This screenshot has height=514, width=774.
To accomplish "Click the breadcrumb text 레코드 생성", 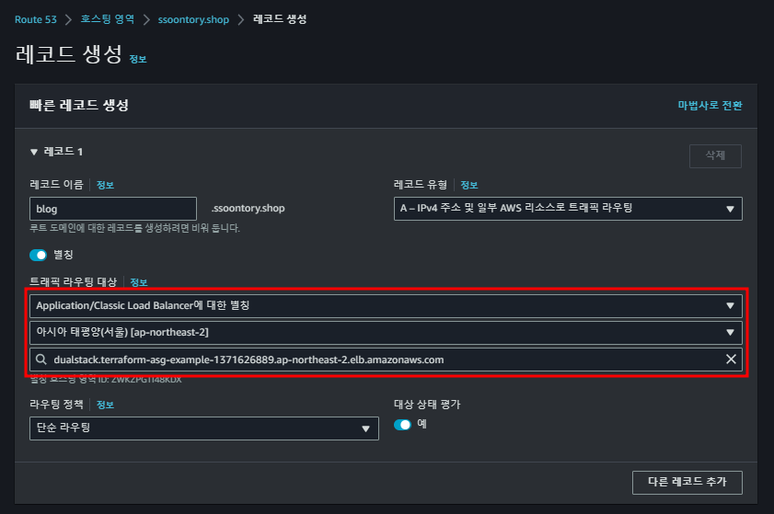I will point(280,19).
